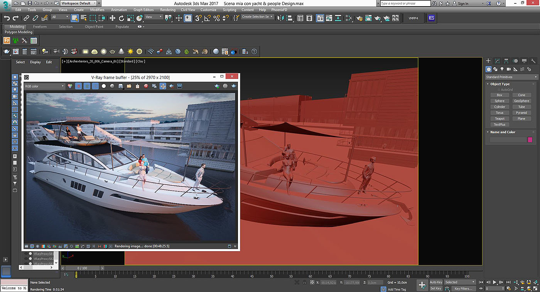Open the Modify tab in command panel
This screenshot has height=292, width=540.
click(497, 61)
